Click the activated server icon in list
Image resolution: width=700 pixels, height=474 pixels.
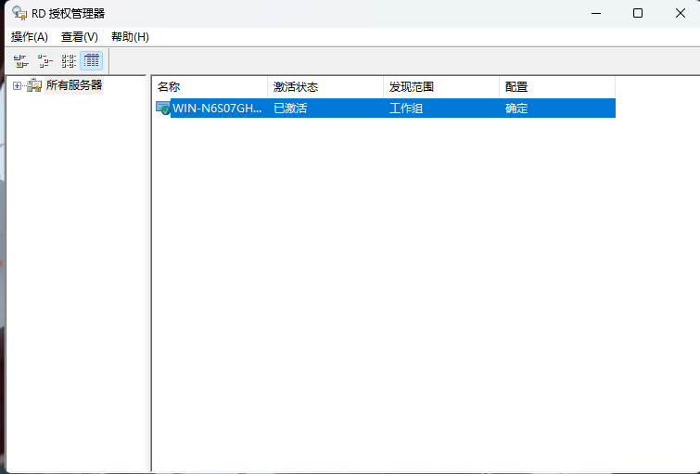163,109
